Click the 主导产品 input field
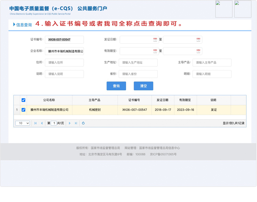 [x=212, y=63]
